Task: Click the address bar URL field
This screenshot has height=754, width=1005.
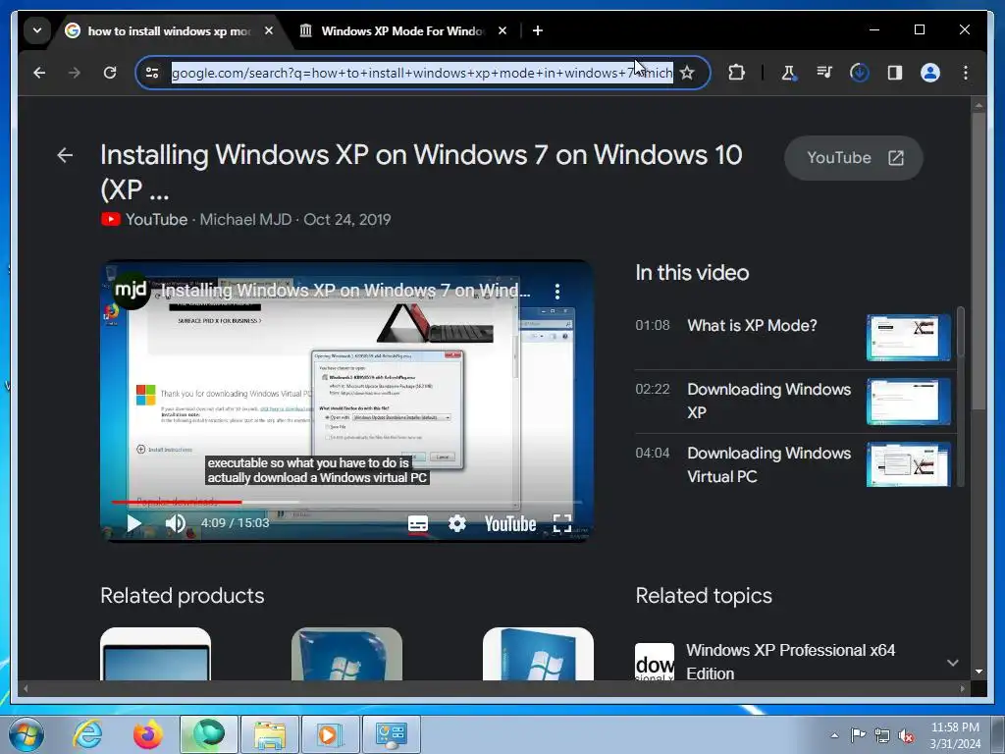Action: (x=422, y=73)
